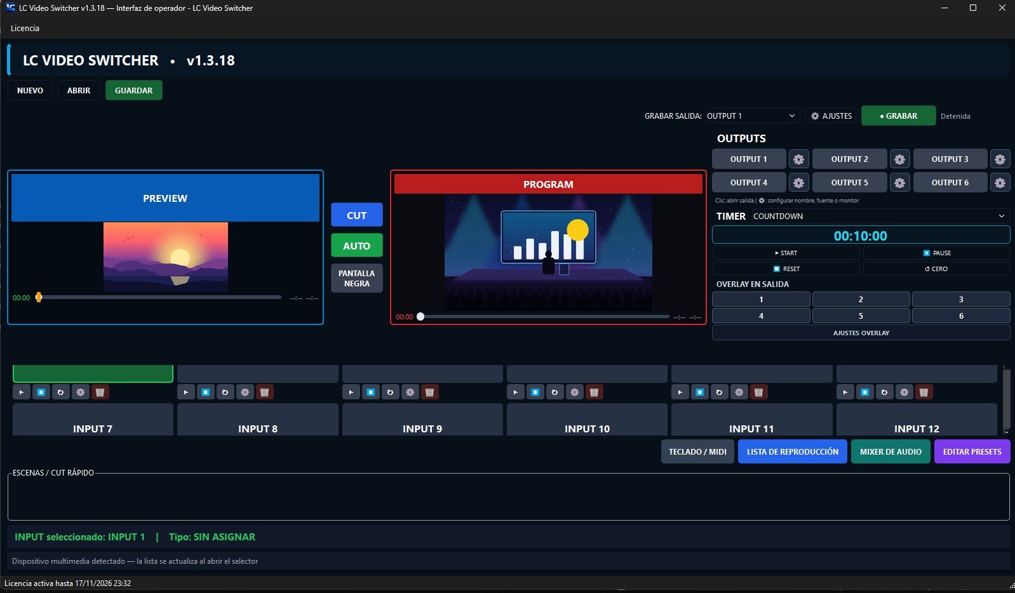
Task: Toggle overlay 1 on output
Action: (761, 299)
